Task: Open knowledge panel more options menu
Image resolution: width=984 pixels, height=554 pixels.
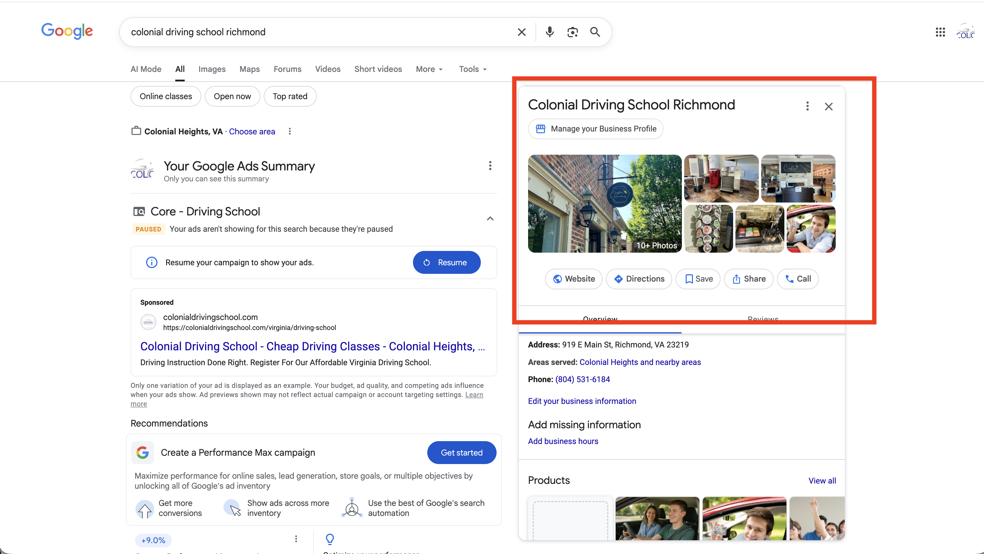Action: (807, 106)
